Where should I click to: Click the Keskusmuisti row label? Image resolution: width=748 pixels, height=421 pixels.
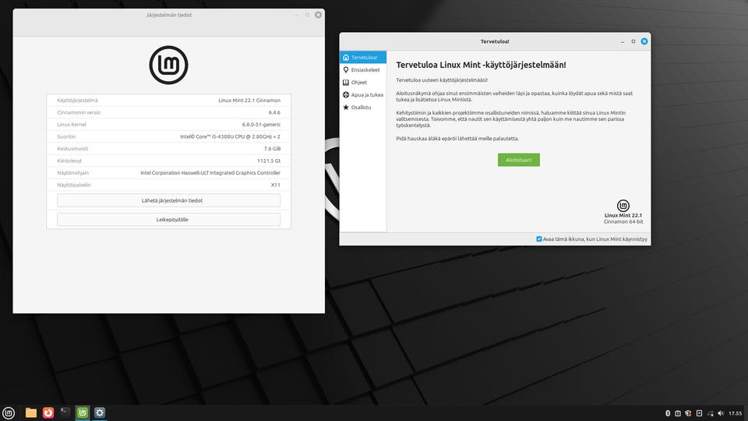pyautogui.click(x=72, y=148)
